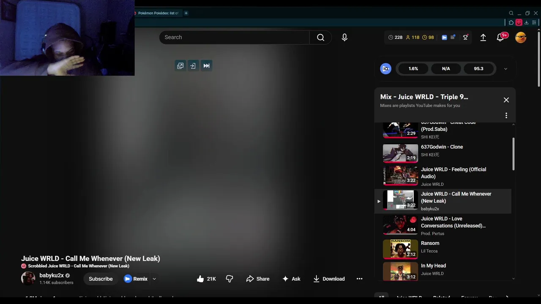This screenshot has height=304, width=541.
Task: Click the yellow 98 clock stat
Action: pyautogui.click(x=428, y=37)
